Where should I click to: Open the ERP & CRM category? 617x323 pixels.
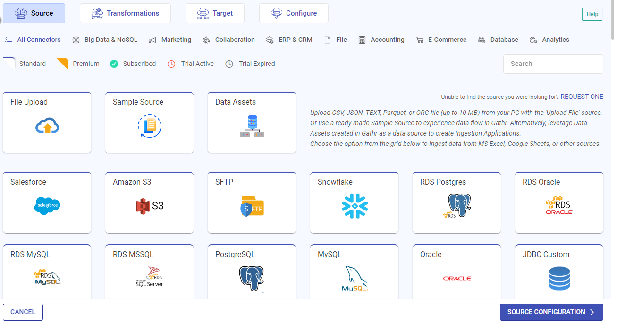pyautogui.click(x=289, y=40)
